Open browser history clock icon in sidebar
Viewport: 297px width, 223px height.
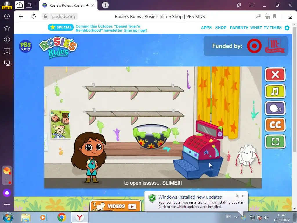click(x=7, y=16)
